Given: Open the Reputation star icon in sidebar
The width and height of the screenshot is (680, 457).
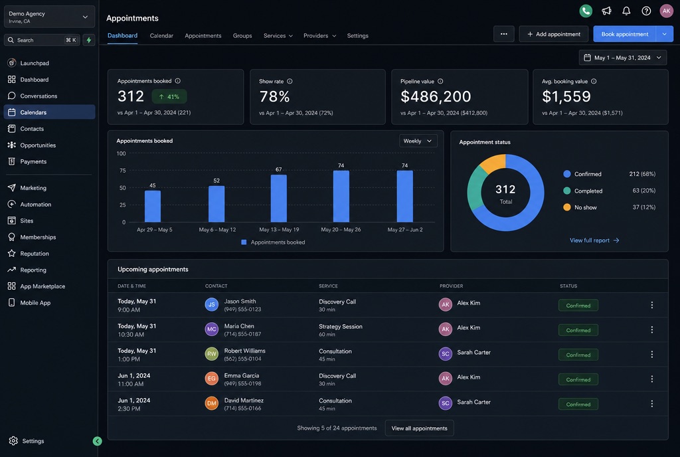Looking at the screenshot, I should (x=12, y=253).
